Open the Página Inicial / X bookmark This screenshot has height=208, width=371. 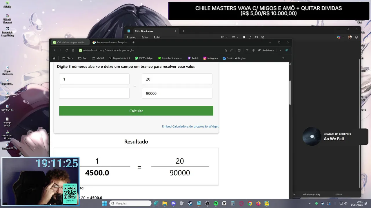[x=119, y=58]
